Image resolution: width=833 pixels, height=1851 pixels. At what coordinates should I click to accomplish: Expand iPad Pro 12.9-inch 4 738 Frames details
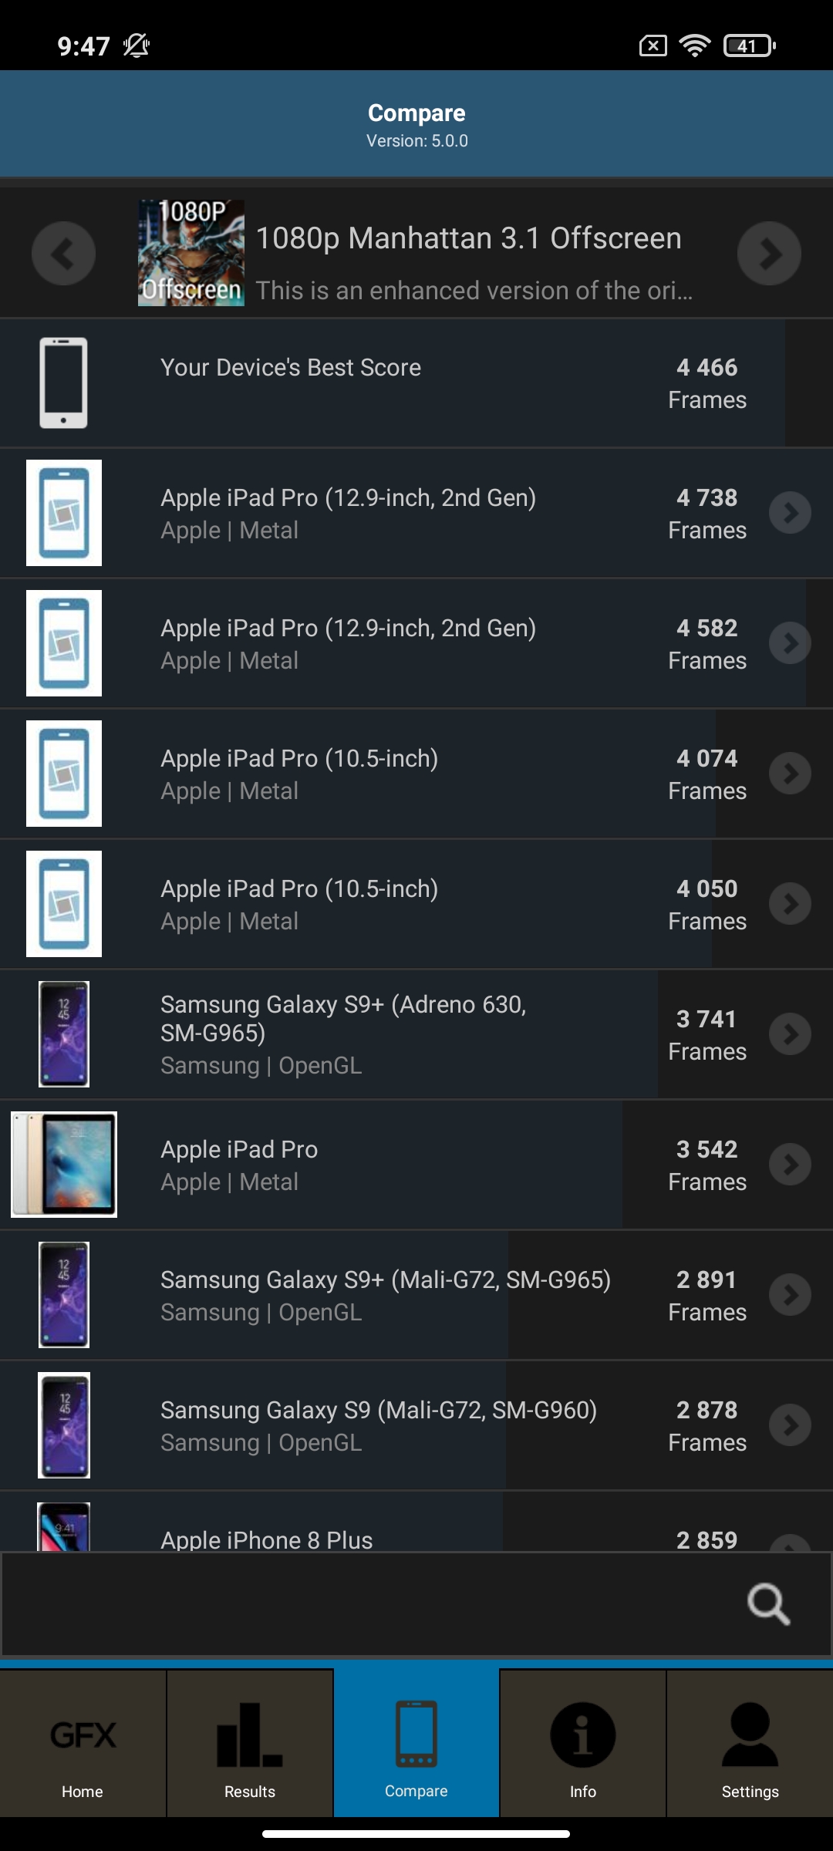[790, 513]
